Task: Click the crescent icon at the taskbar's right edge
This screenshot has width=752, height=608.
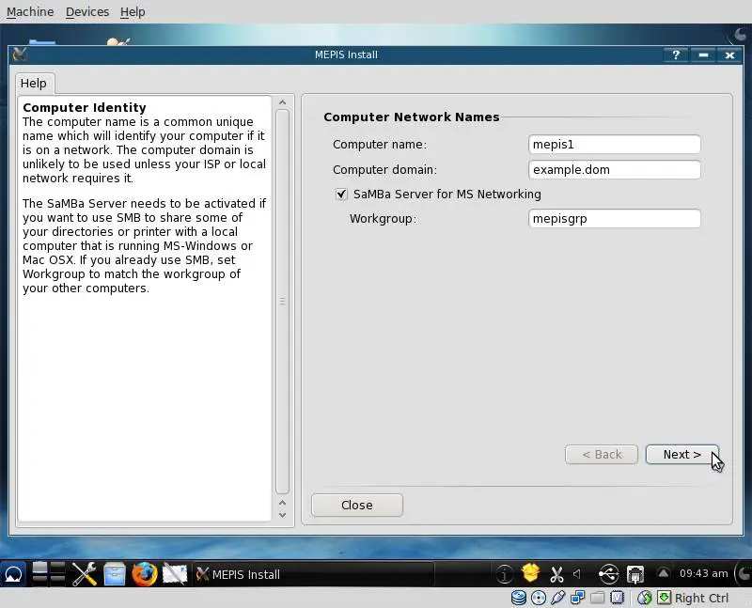Action: (x=743, y=573)
